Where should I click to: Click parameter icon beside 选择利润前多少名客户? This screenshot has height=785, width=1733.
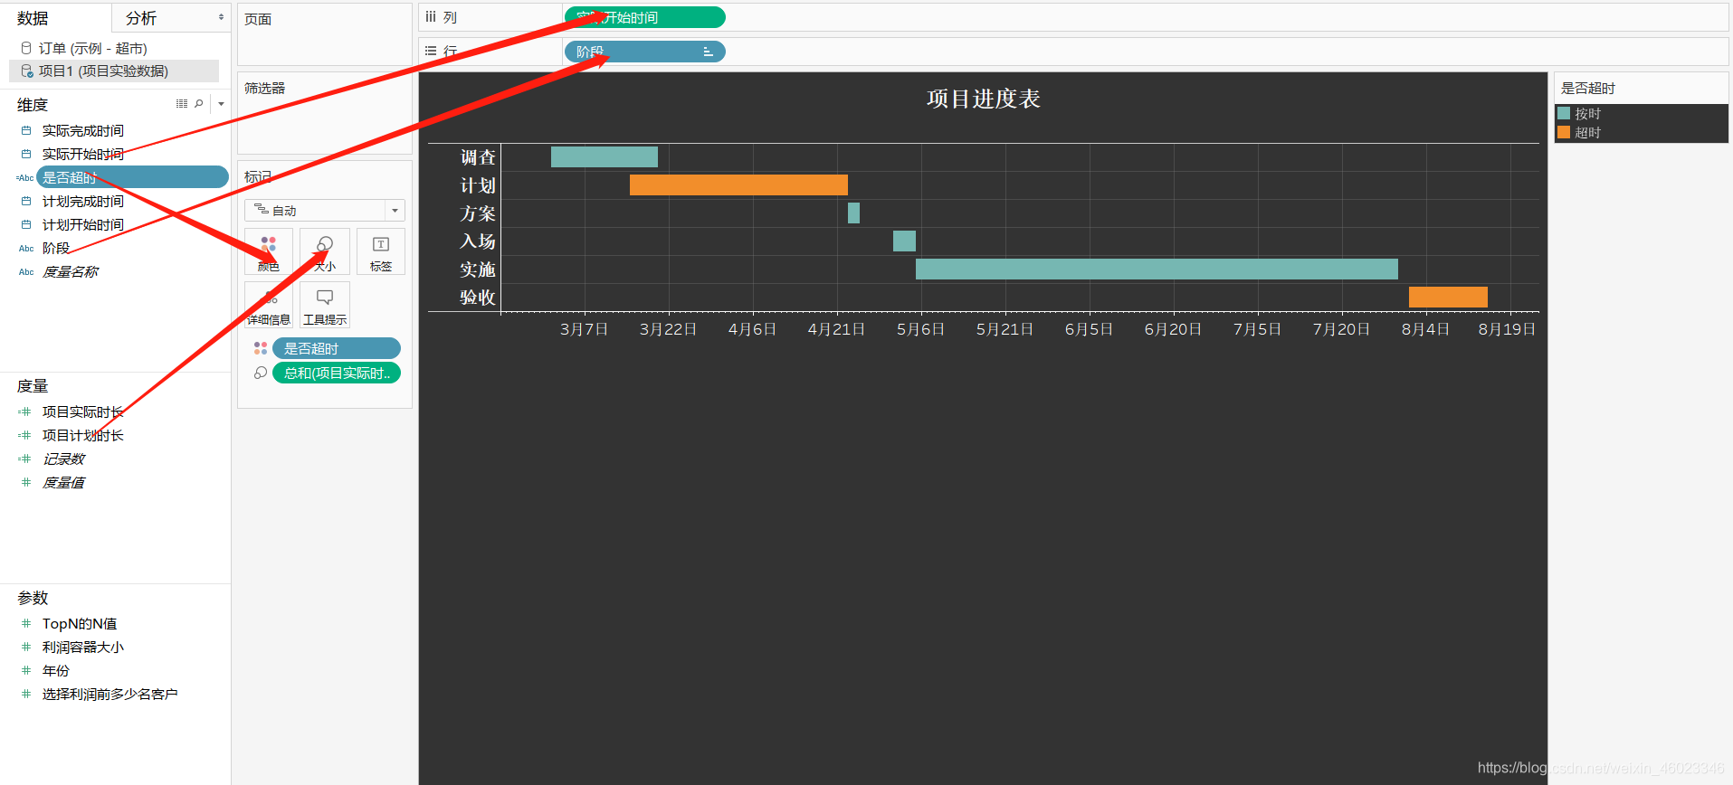[26, 695]
